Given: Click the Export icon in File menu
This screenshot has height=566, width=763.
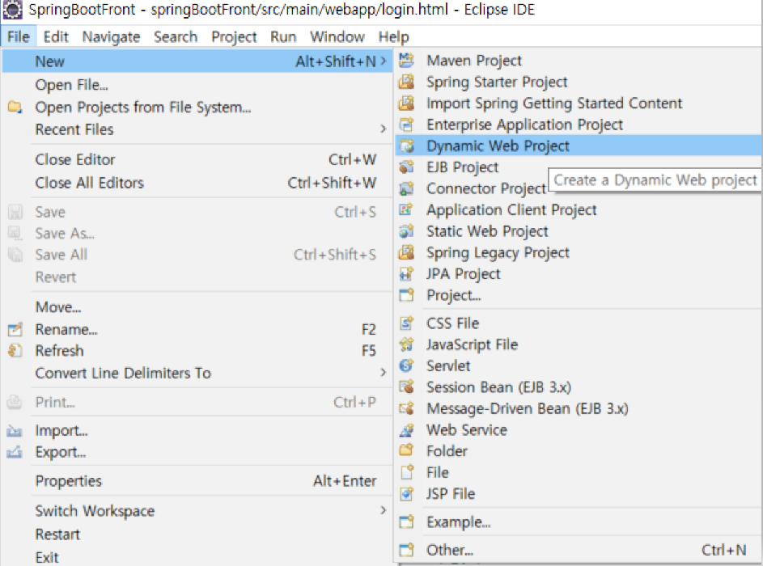Looking at the screenshot, I should click(x=15, y=452).
